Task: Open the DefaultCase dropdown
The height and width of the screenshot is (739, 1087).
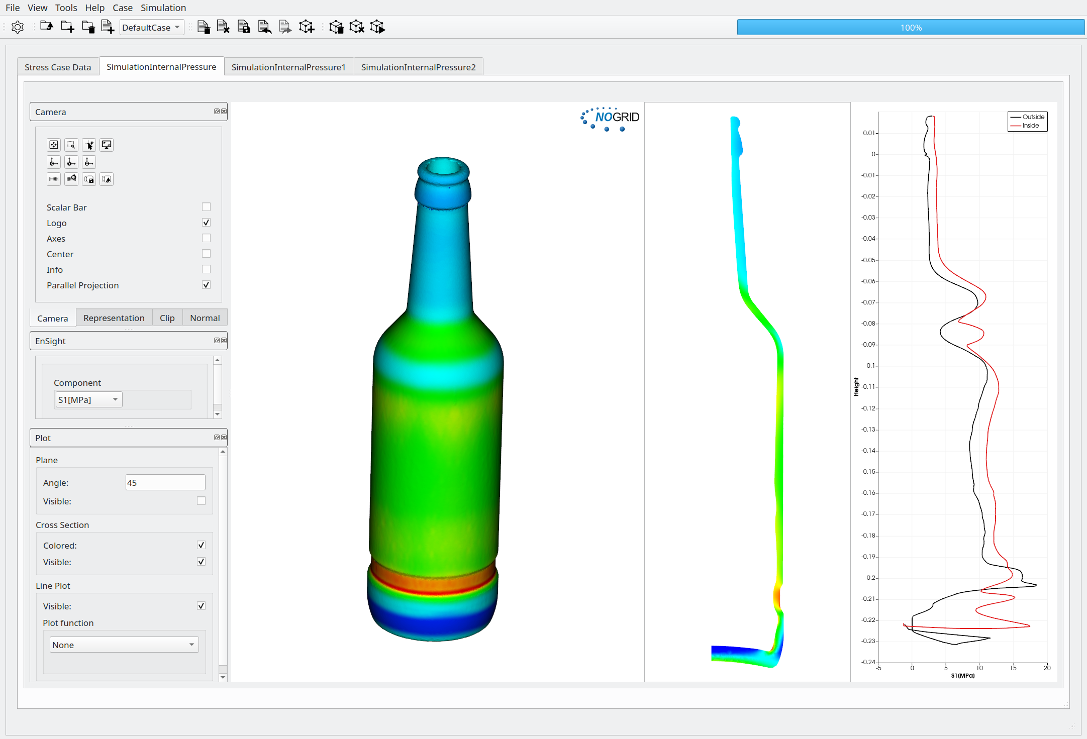Action: pos(151,28)
